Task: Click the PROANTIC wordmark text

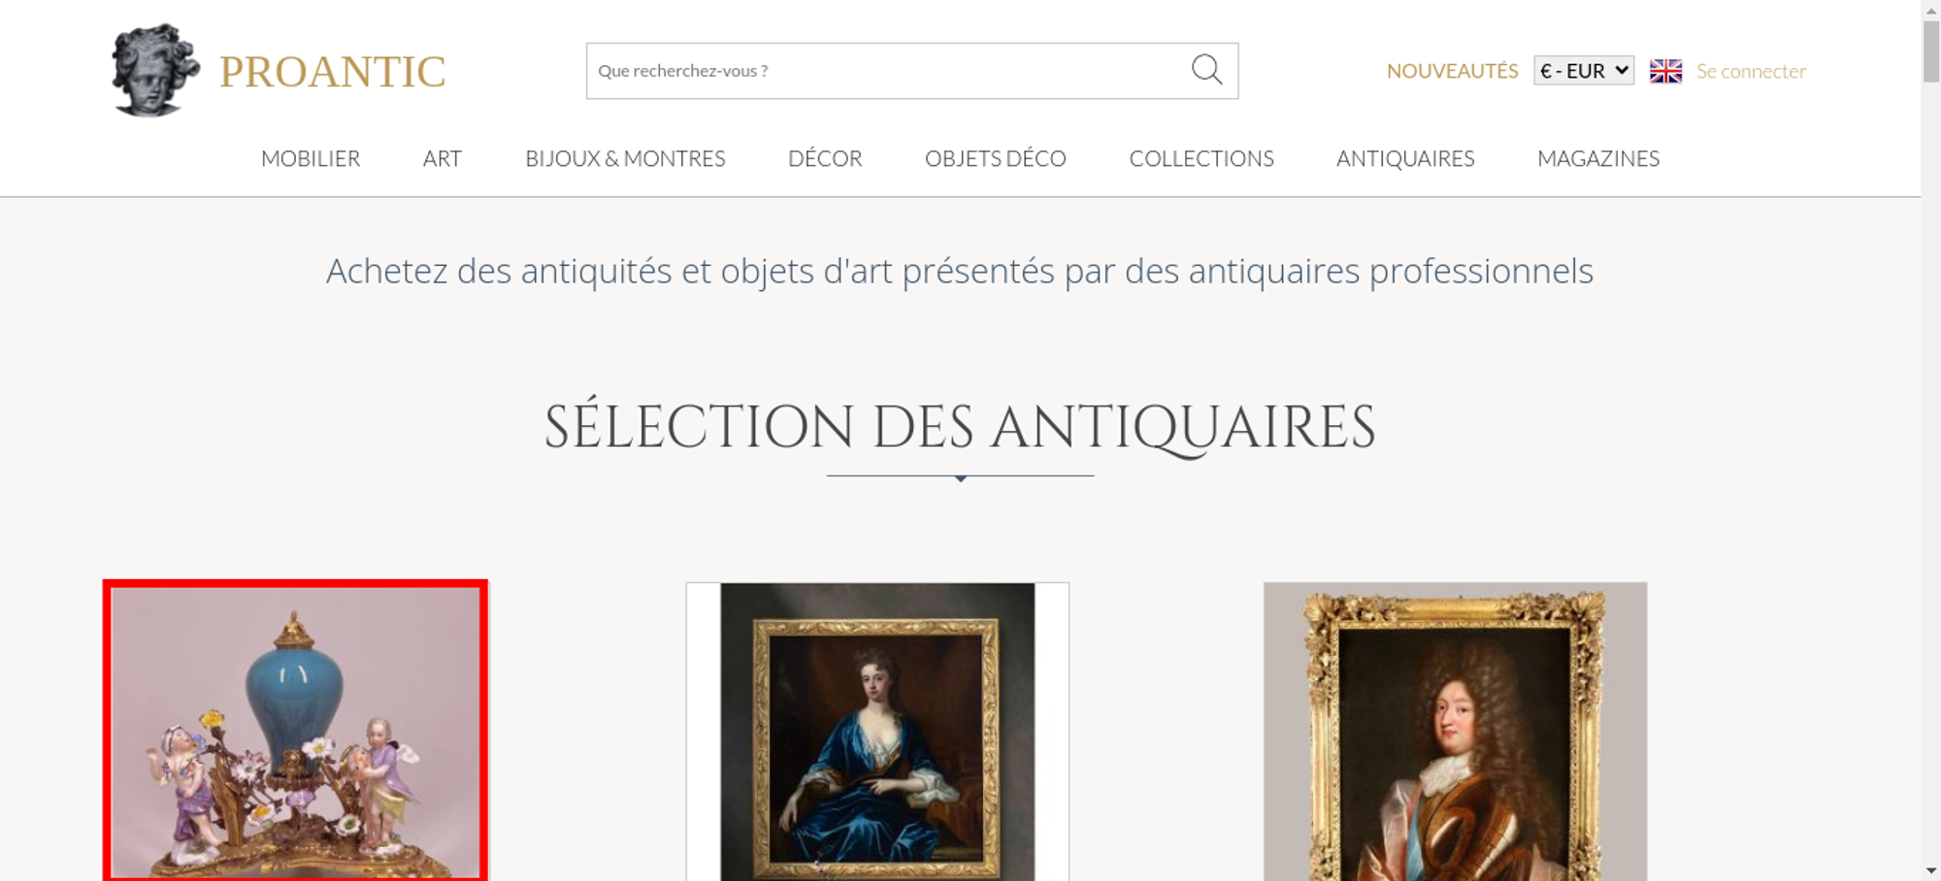Action: click(x=332, y=72)
